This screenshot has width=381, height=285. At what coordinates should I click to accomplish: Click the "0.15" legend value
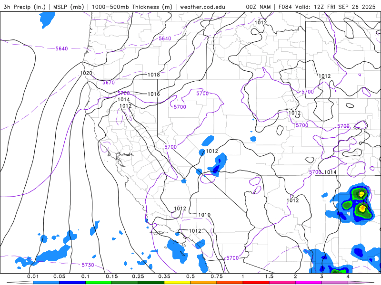click(x=112, y=276)
